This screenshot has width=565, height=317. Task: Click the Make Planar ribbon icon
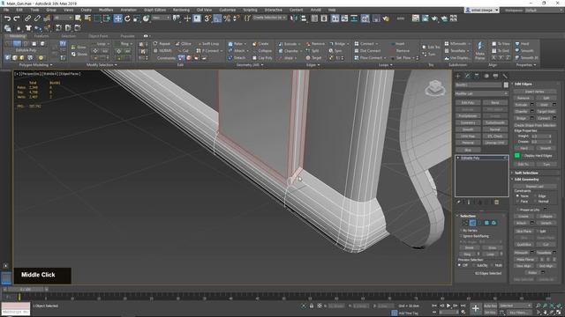pyautogui.click(x=480, y=50)
